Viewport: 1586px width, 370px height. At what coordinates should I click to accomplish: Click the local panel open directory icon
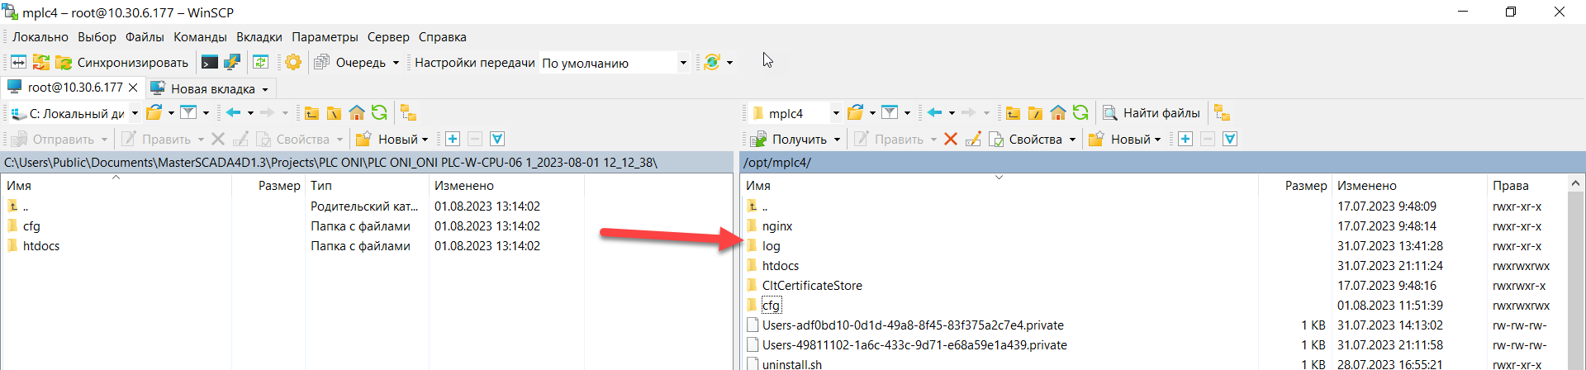click(x=154, y=113)
